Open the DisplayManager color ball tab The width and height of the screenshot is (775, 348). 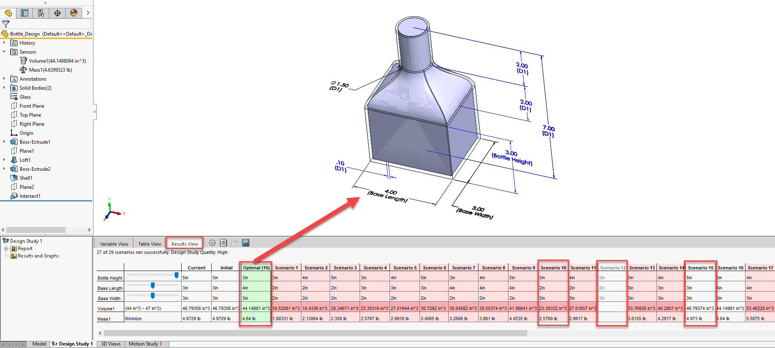coord(74,13)
